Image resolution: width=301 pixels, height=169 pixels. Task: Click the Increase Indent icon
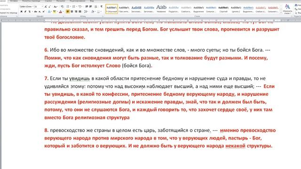(x=90, y=7)
